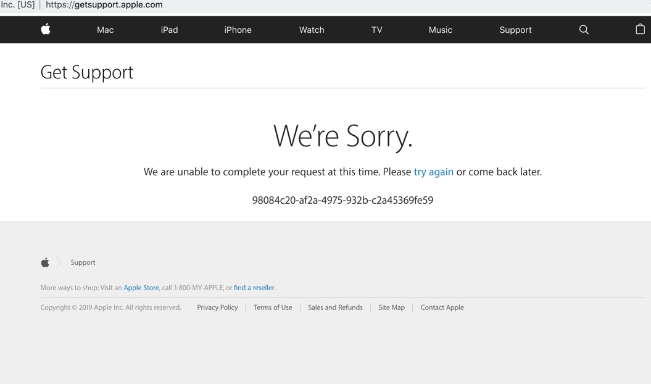Screen dimensions: 651x384
Task: Open the Apple Store link in the footer
Action: 141,288
